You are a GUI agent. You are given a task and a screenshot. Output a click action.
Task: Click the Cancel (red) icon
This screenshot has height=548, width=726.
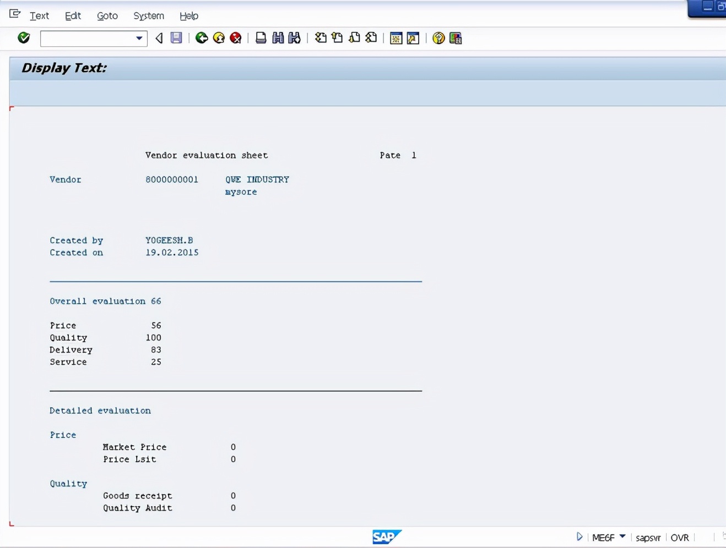click(x=235, y=38)
